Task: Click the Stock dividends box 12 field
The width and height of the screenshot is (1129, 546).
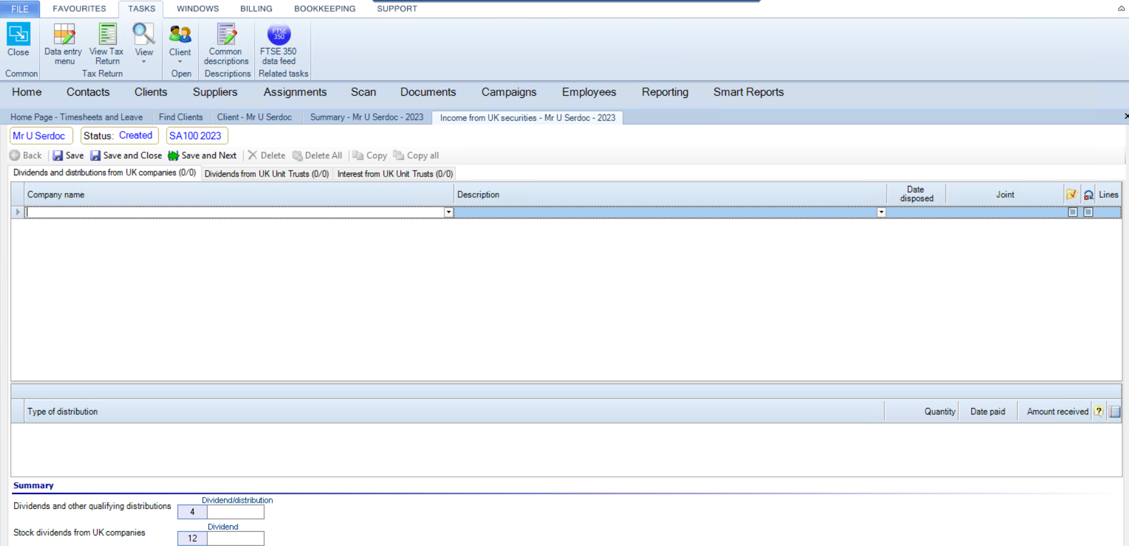Action: (x=236, y=538)
